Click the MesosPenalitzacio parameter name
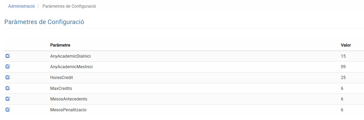 coord(68,110)
